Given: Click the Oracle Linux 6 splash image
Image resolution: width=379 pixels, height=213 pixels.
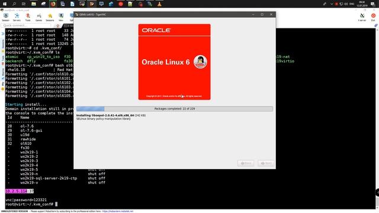Looking at the screenshot, I should click(174, 62).
